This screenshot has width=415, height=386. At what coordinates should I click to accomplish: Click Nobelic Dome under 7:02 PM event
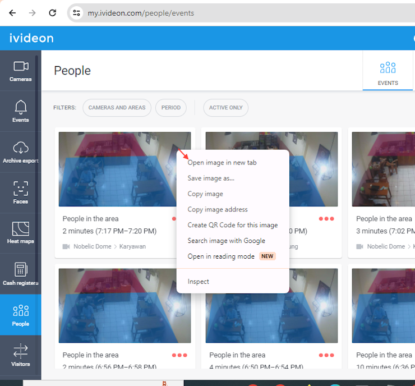click(x=386, y=246)
